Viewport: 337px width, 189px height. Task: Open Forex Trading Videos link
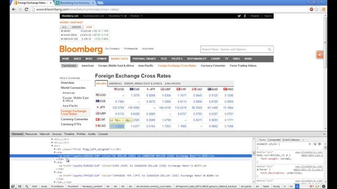243,66
